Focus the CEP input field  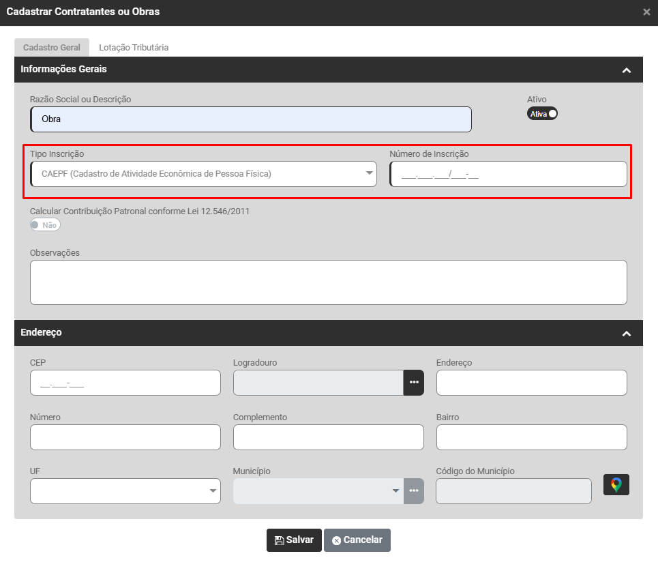(x=125, y=383)
